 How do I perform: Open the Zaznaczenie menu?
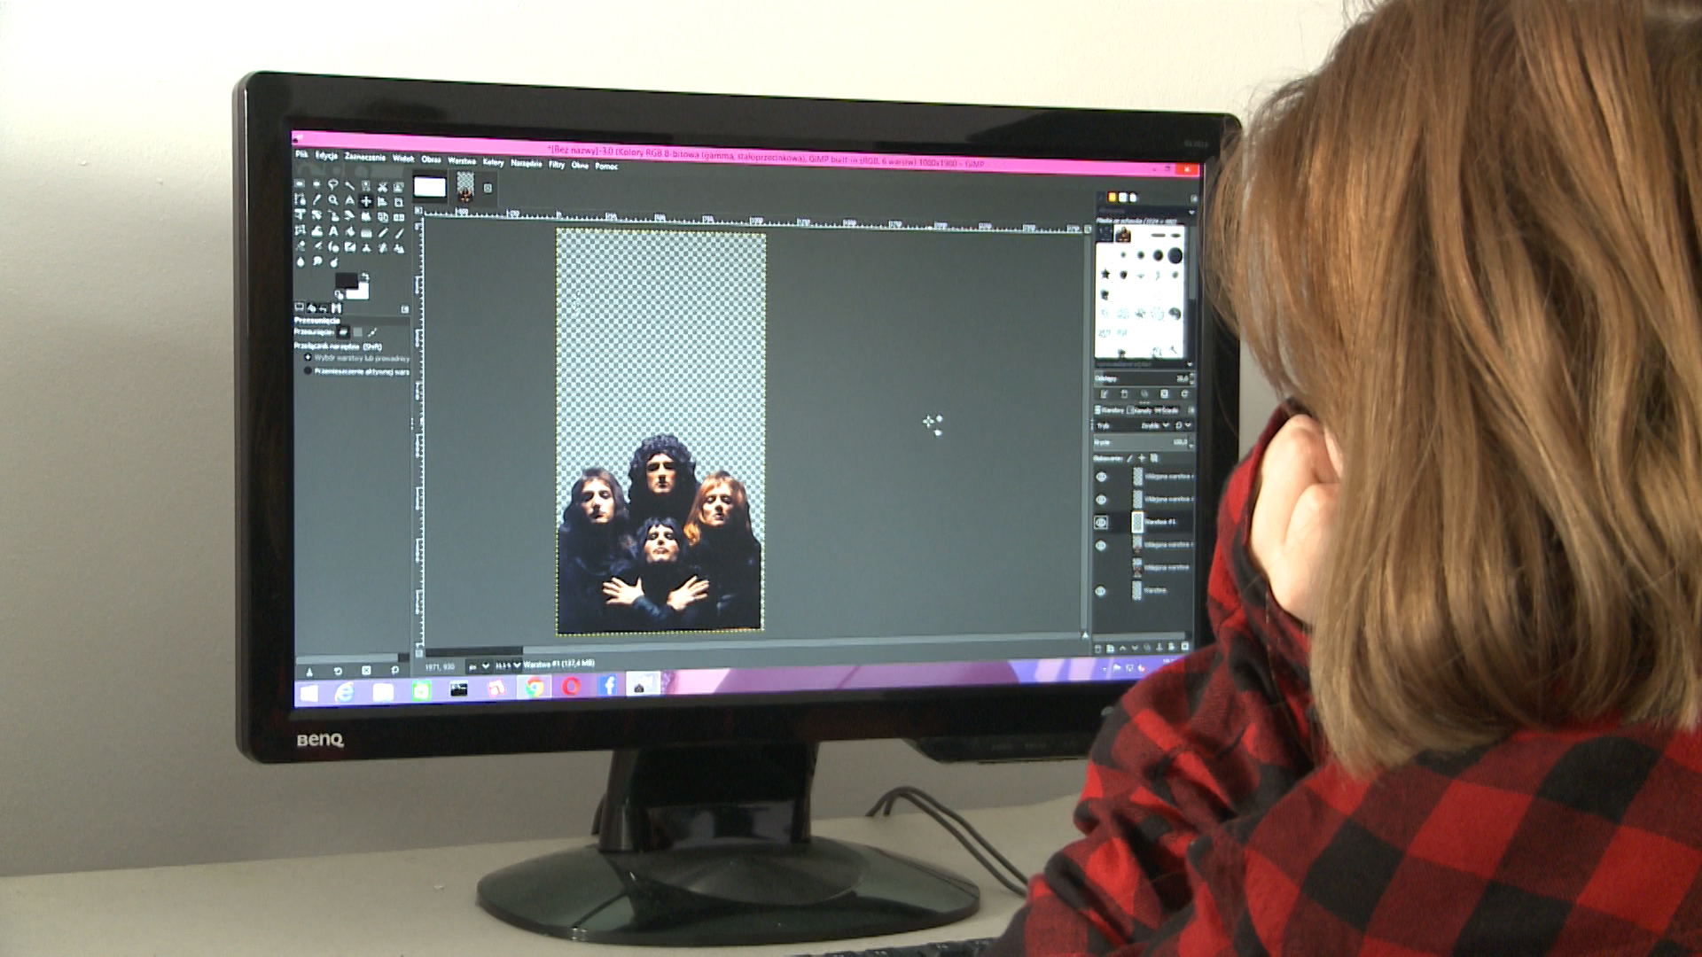tap(364, 157)
